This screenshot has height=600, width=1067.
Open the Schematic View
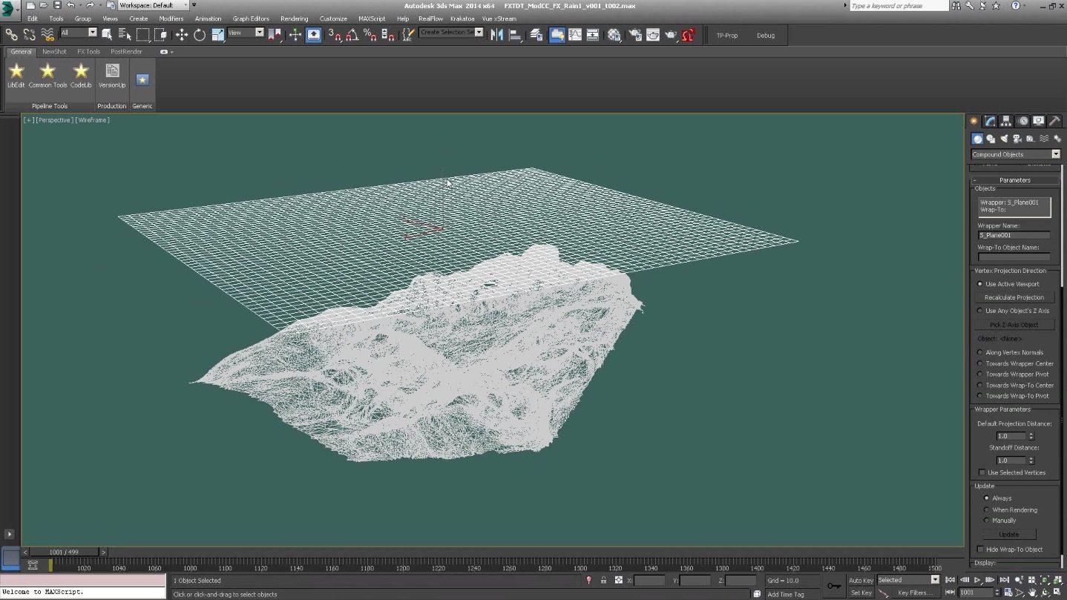(593, 34)
